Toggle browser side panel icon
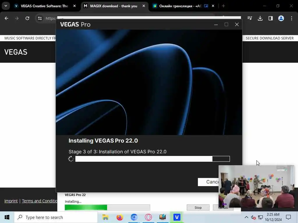This screenshot has height=223, width=298. pyautogui.click(x=271, y=18)
